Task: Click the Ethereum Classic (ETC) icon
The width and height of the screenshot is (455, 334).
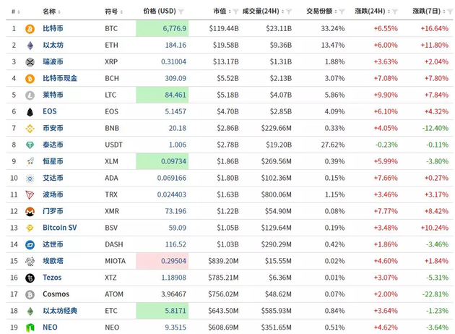Action: (30, 311)
